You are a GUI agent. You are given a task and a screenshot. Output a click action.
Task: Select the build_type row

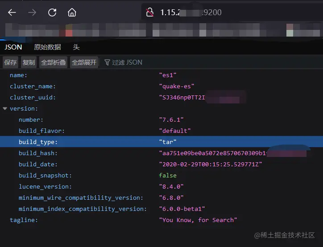pos(38,142)
